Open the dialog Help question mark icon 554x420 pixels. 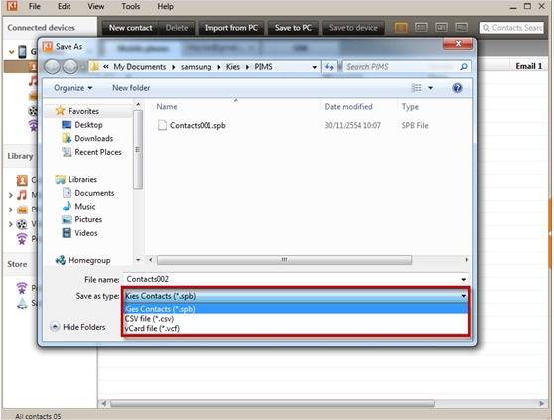[457, 88]
